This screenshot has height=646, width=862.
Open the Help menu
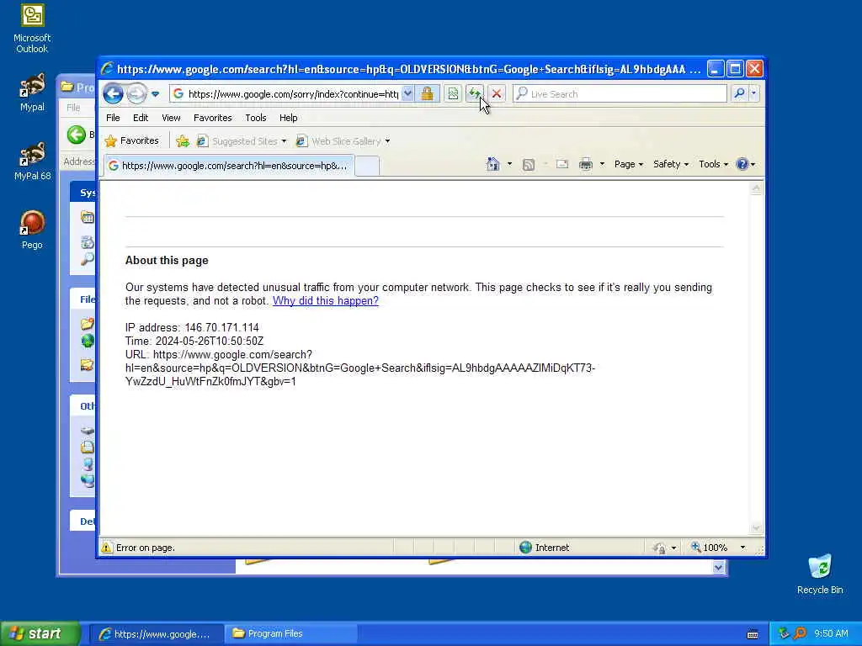pyautogui.click(x=288, y=118)
